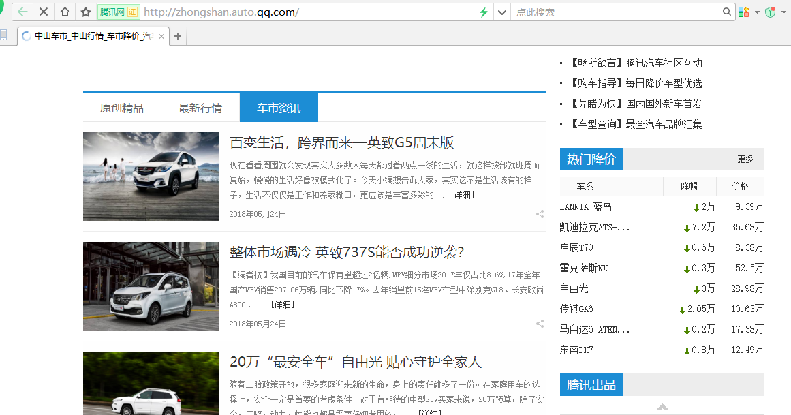This screenshot has height=415, width=791.
Task: Open headline 20万“最安全车”自由光
Action: [356, 362]
